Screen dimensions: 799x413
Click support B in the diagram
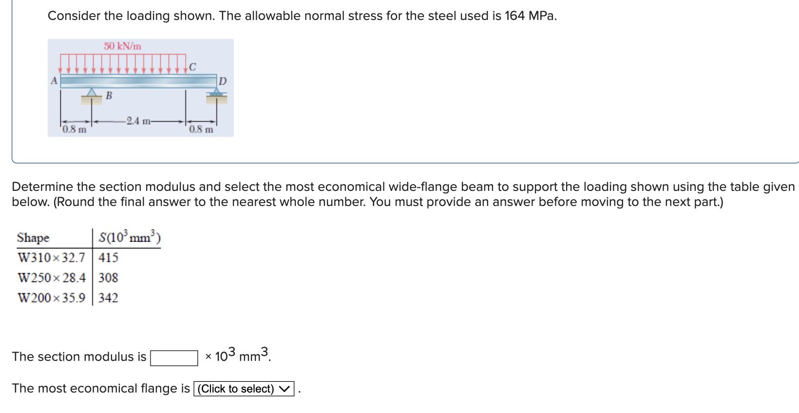[x=92, y=94]
